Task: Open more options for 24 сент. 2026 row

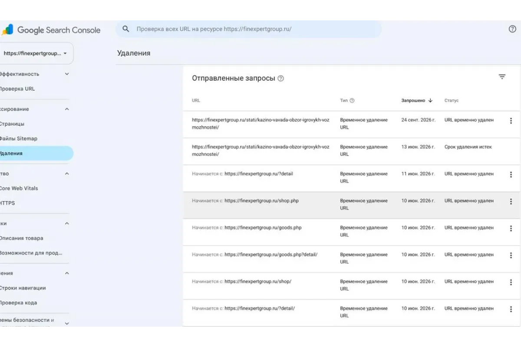Action: pos(511,121)
